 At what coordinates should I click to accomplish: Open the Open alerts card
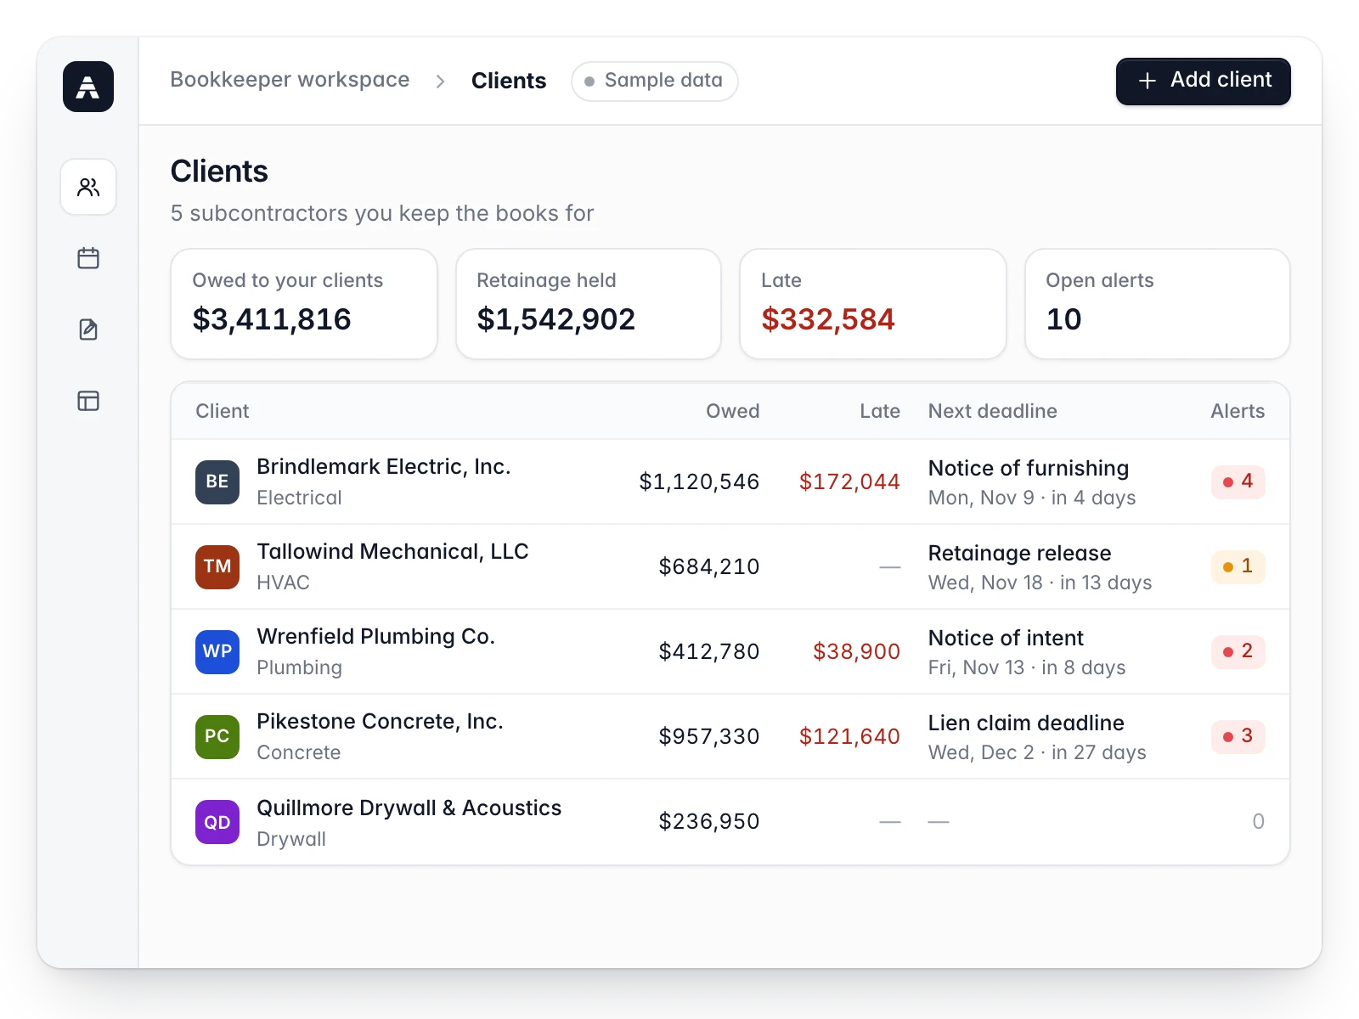[1158, 304]
